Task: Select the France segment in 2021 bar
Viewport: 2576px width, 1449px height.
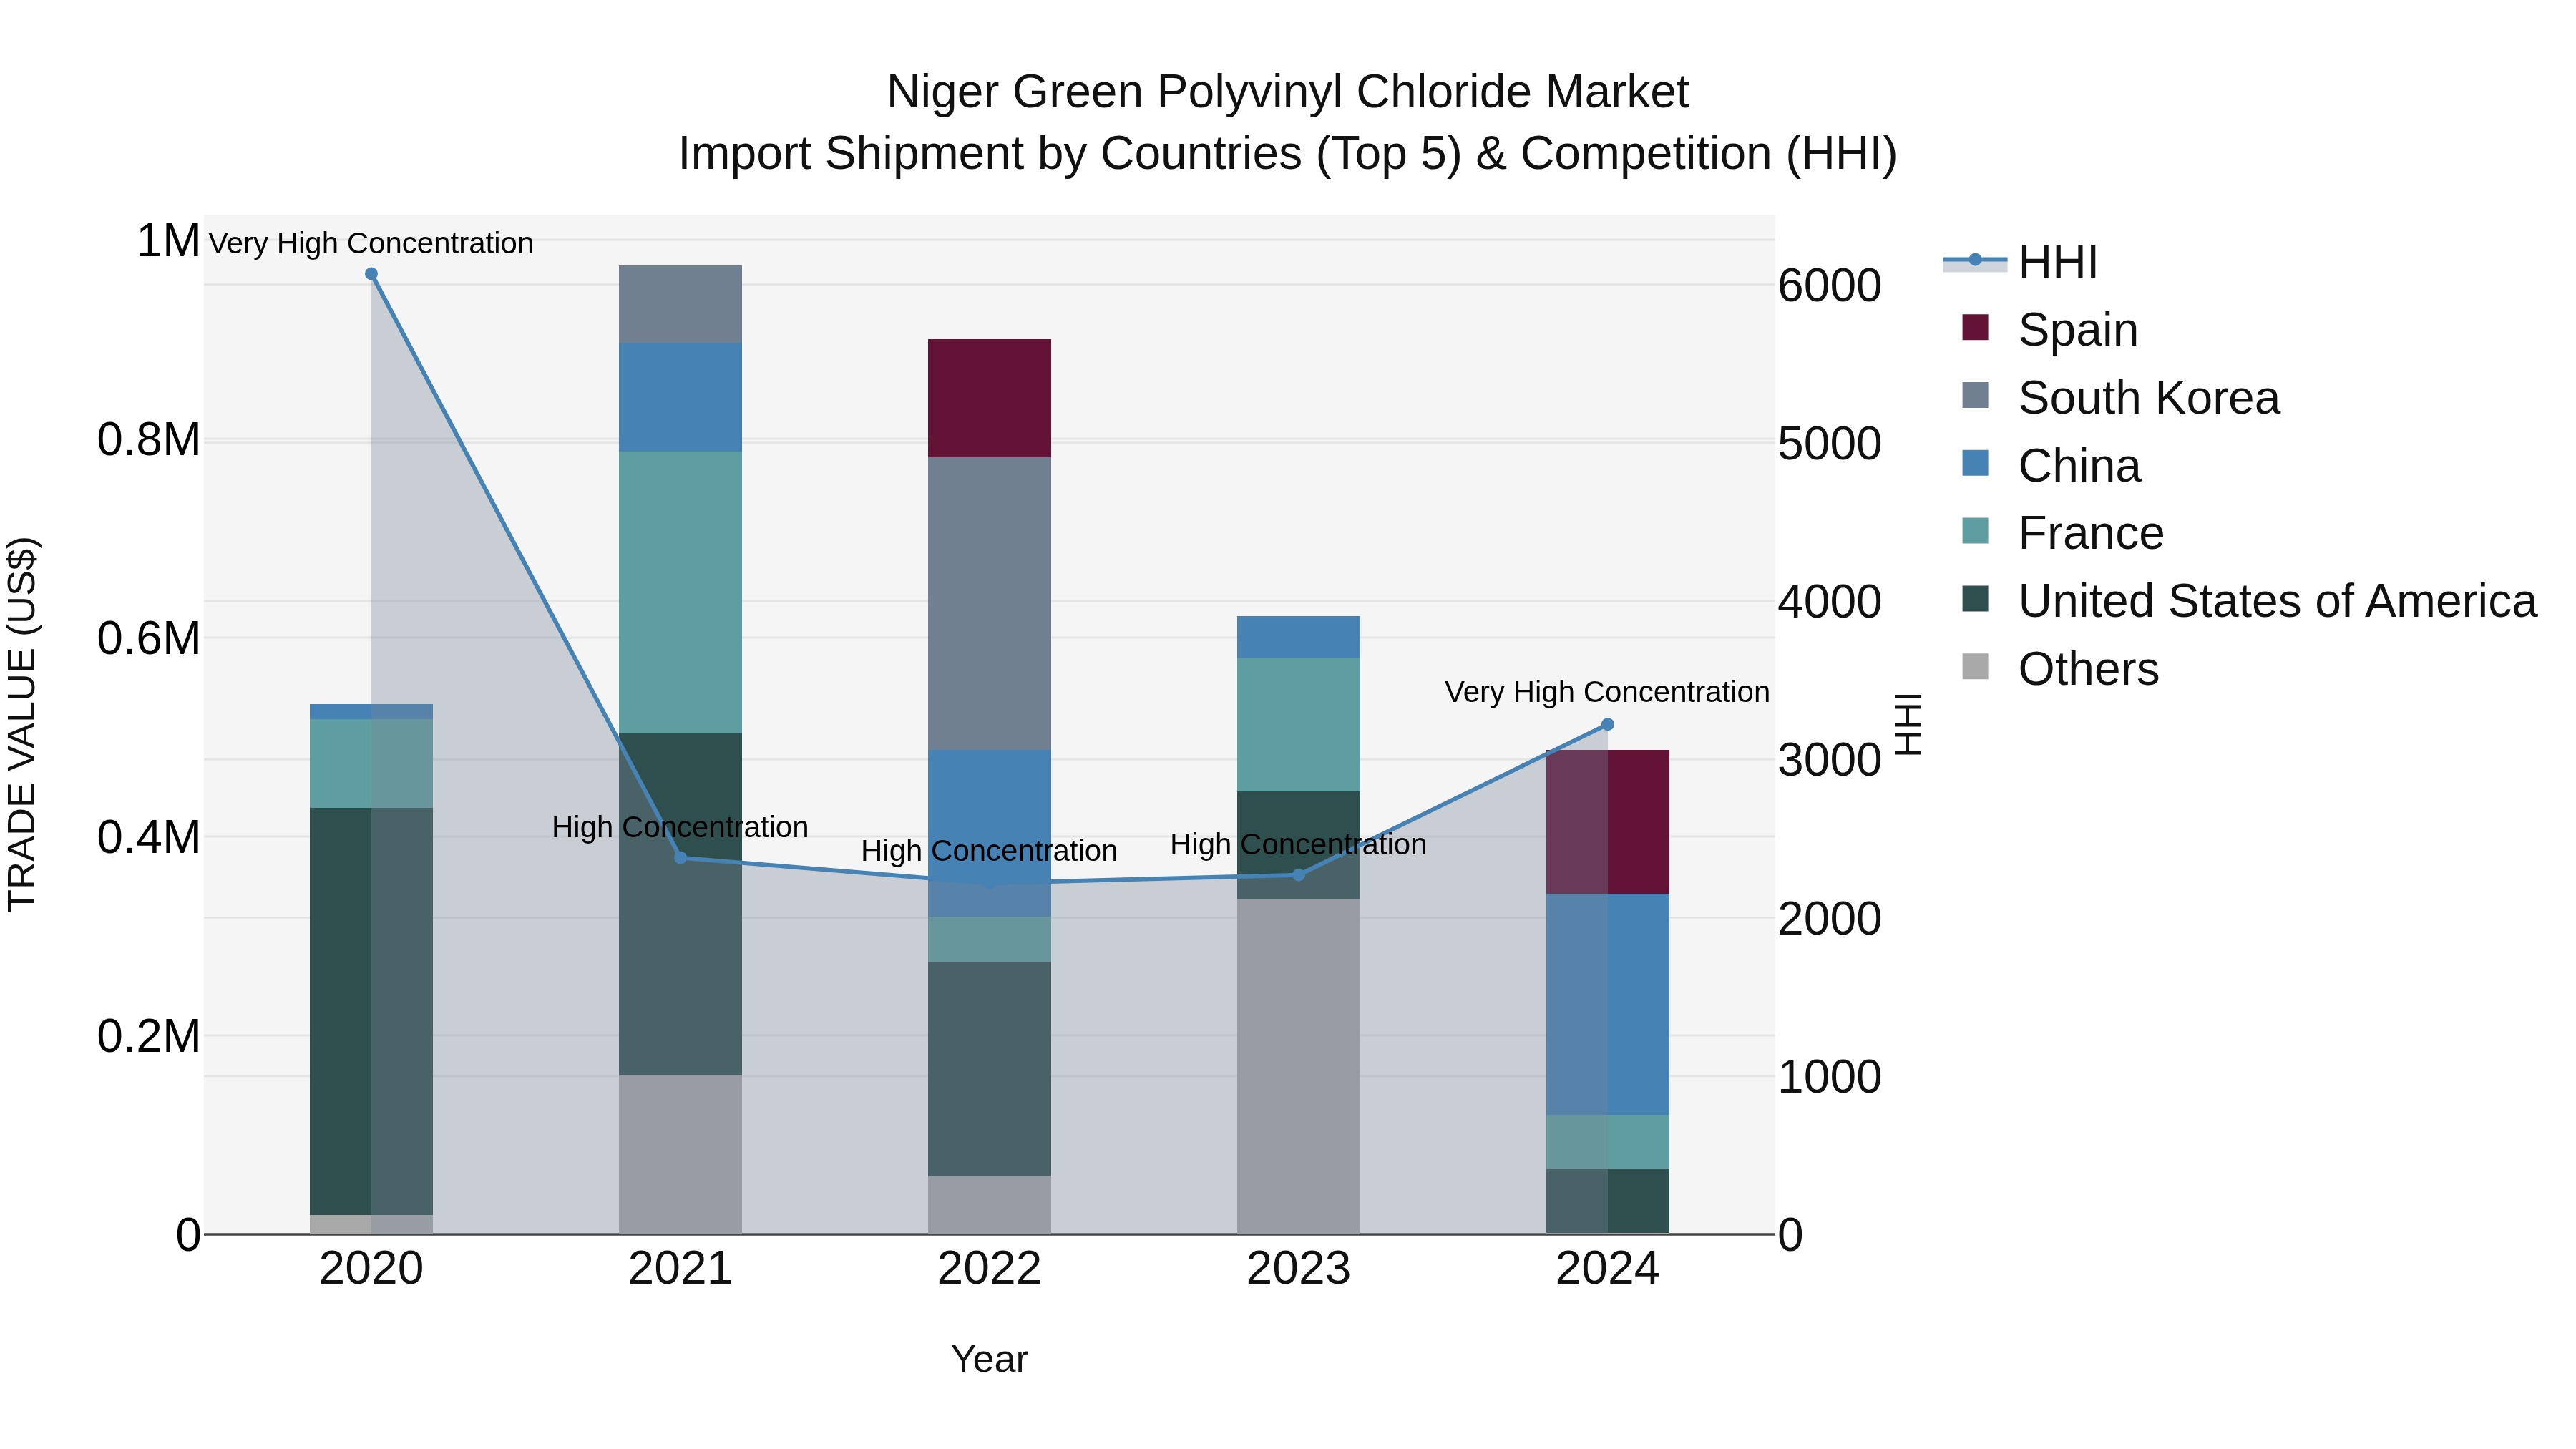Action: [x=680, y=592]
